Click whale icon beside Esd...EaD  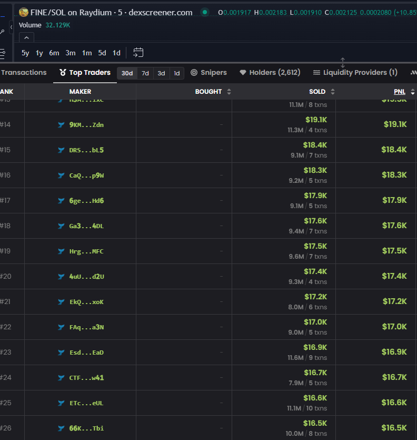coord(61,352)
